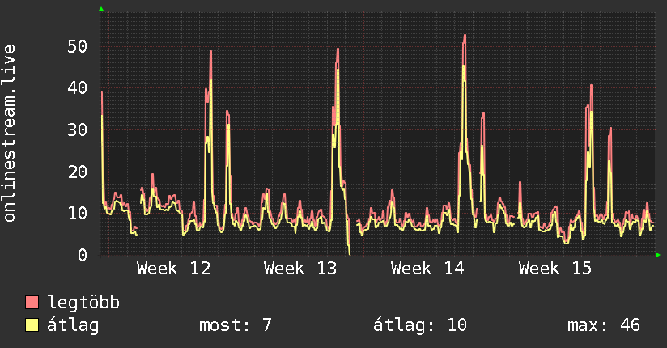Click the 'onlinestream.live' vertical axis title
Viewport: 667px width, 348px height.
coord(10,134)
